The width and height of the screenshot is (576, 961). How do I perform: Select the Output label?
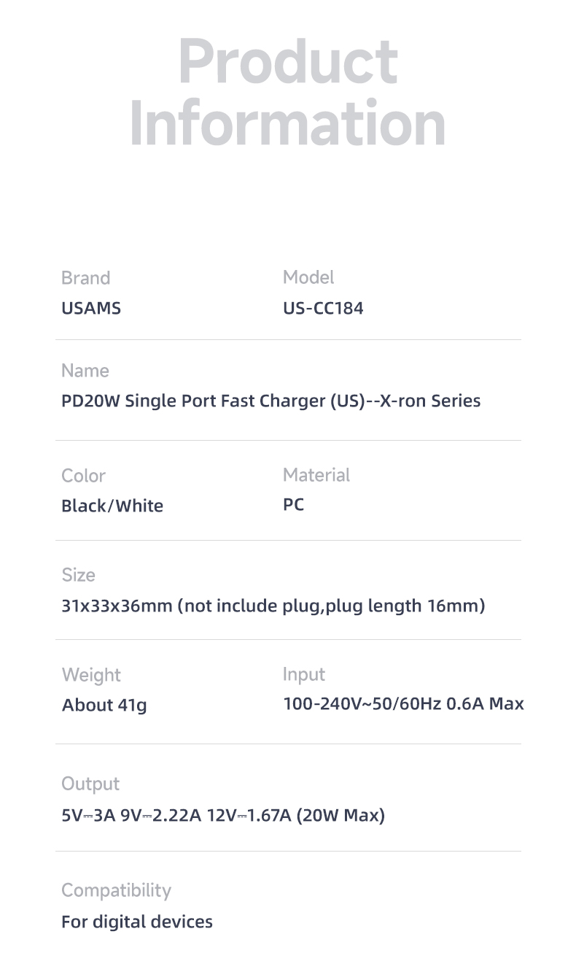coord(90,784)
